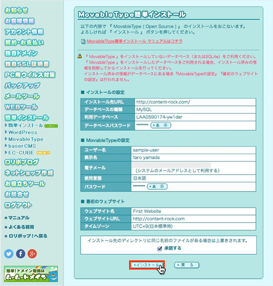This screenshot has height=286, width=273.
Task: Click the 戻る button
Action: click(186, 265)
